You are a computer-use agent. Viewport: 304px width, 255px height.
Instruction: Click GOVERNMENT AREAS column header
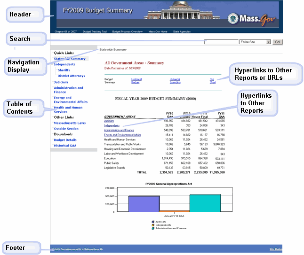[120, 116]
